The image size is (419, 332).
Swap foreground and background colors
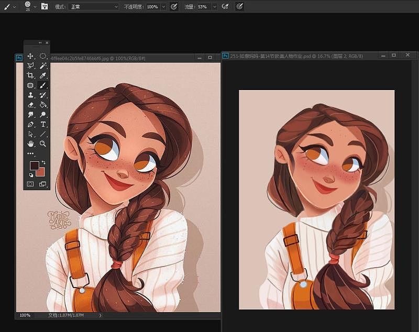click(43, 162)
